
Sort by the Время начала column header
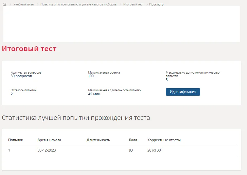[49, 140]
